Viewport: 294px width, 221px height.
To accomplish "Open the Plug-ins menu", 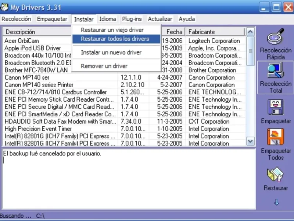I will pyautogui.click(x=132, y=19).
